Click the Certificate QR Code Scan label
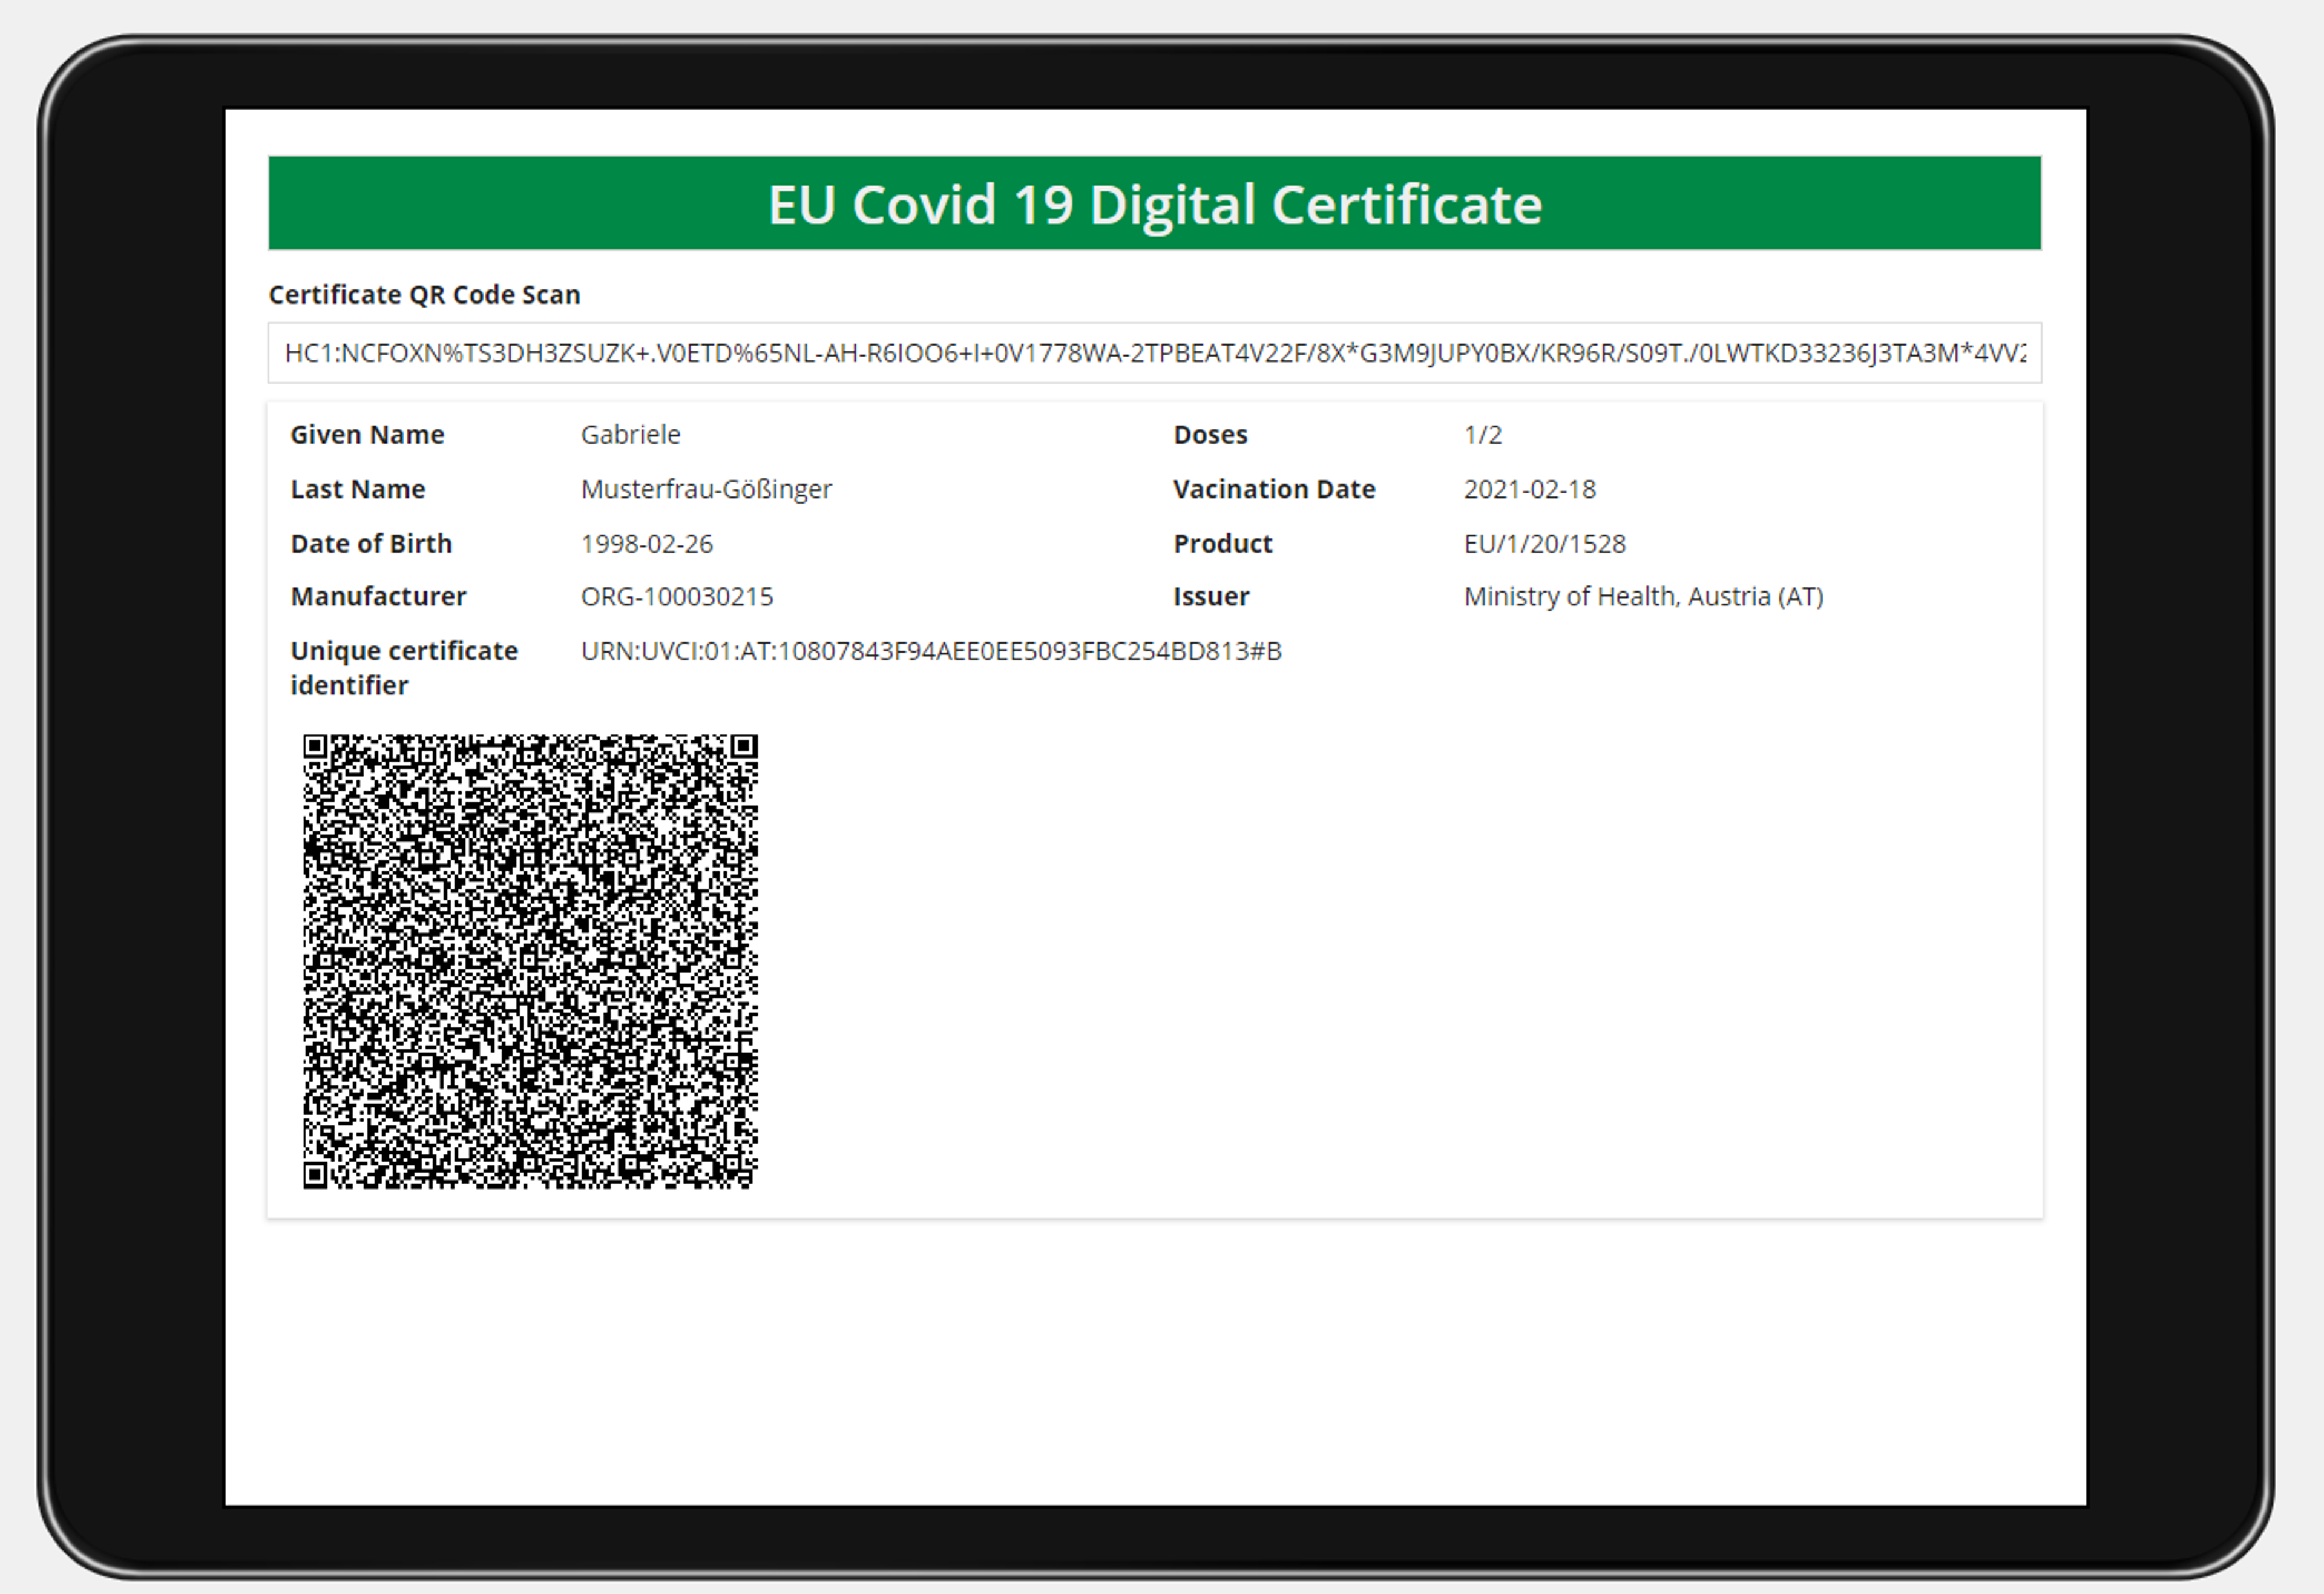Viewport: 2324px width, 1594px height. click(424, 295)
